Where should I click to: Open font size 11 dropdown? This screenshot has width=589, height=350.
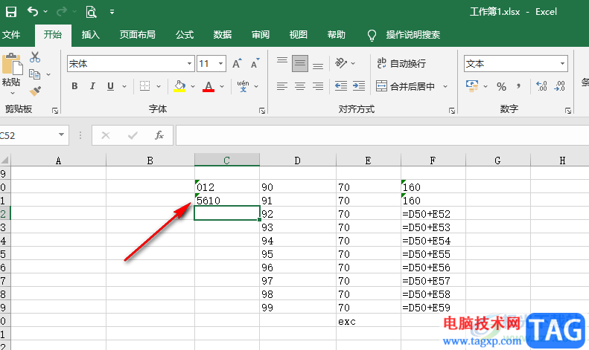click(221, 64)
